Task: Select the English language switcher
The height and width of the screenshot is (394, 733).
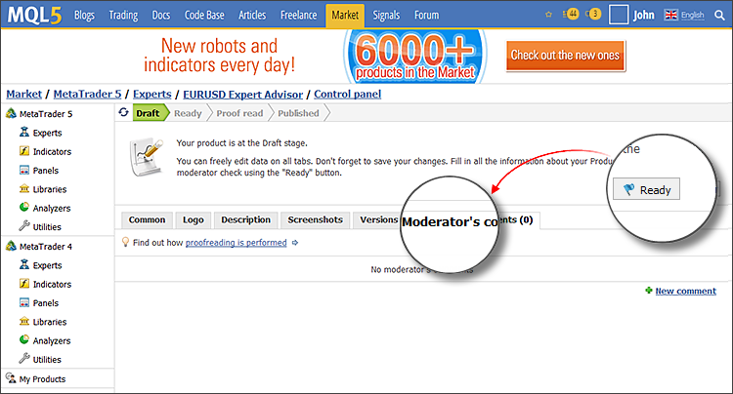Action: [692, 16]
